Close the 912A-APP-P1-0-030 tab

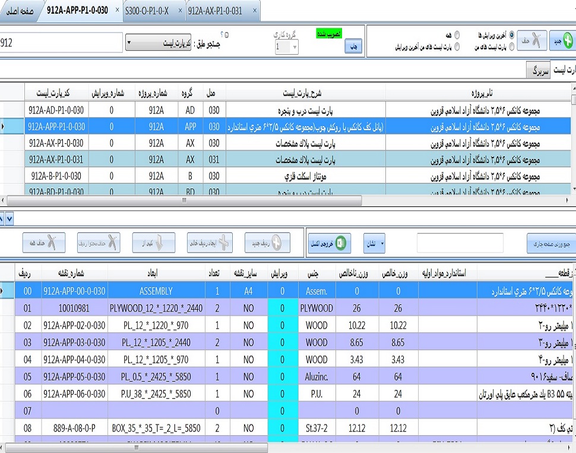[117, 10]
